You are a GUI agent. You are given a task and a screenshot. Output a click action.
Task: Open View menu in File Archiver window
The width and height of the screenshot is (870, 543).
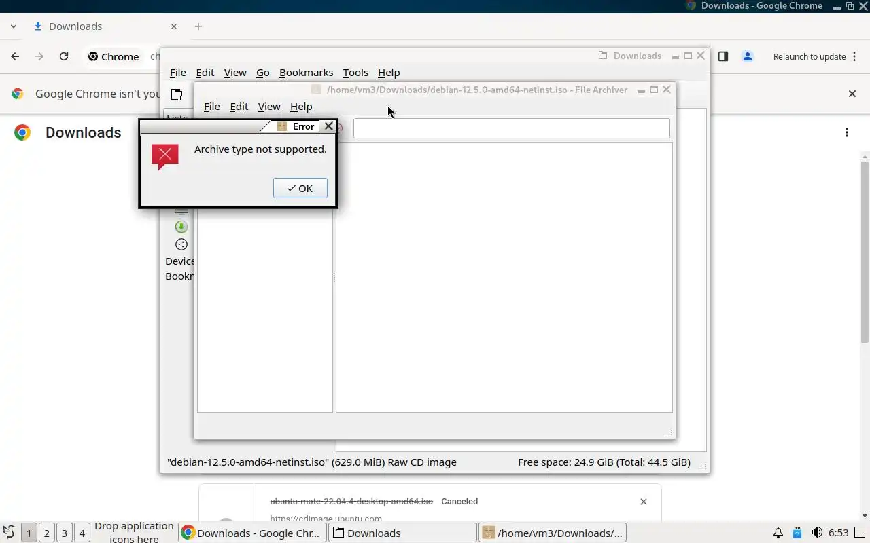click(x=269, y=107)
